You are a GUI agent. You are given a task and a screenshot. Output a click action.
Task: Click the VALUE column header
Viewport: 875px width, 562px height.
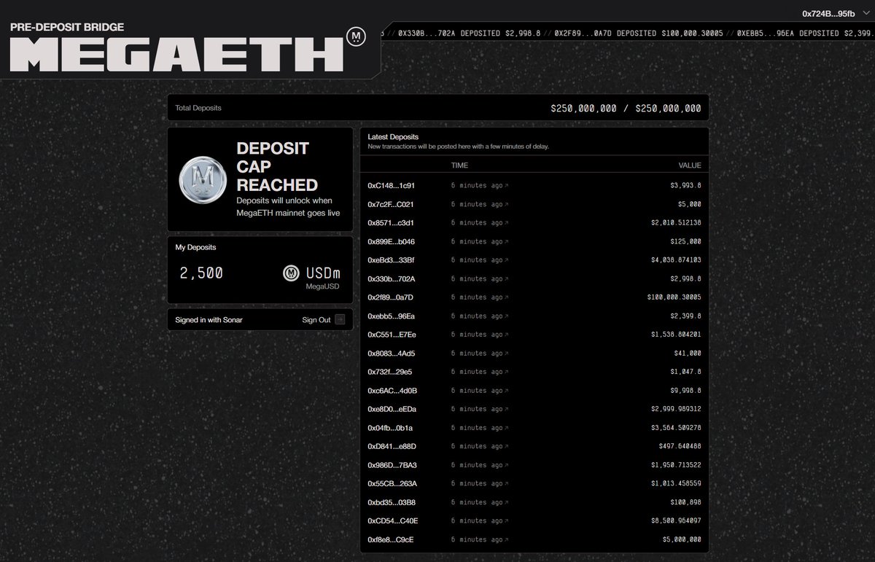(x=690, y=165)
